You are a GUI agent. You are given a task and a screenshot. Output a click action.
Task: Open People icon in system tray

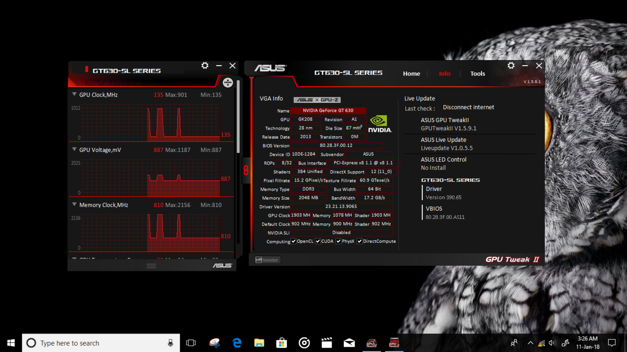pos(514,343)
